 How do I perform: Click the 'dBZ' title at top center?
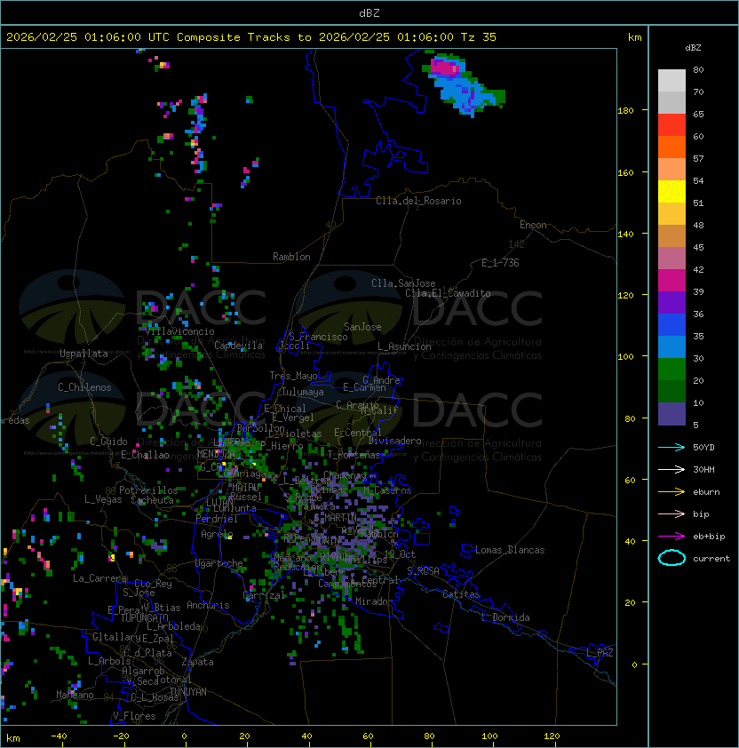tap(369, 12)
